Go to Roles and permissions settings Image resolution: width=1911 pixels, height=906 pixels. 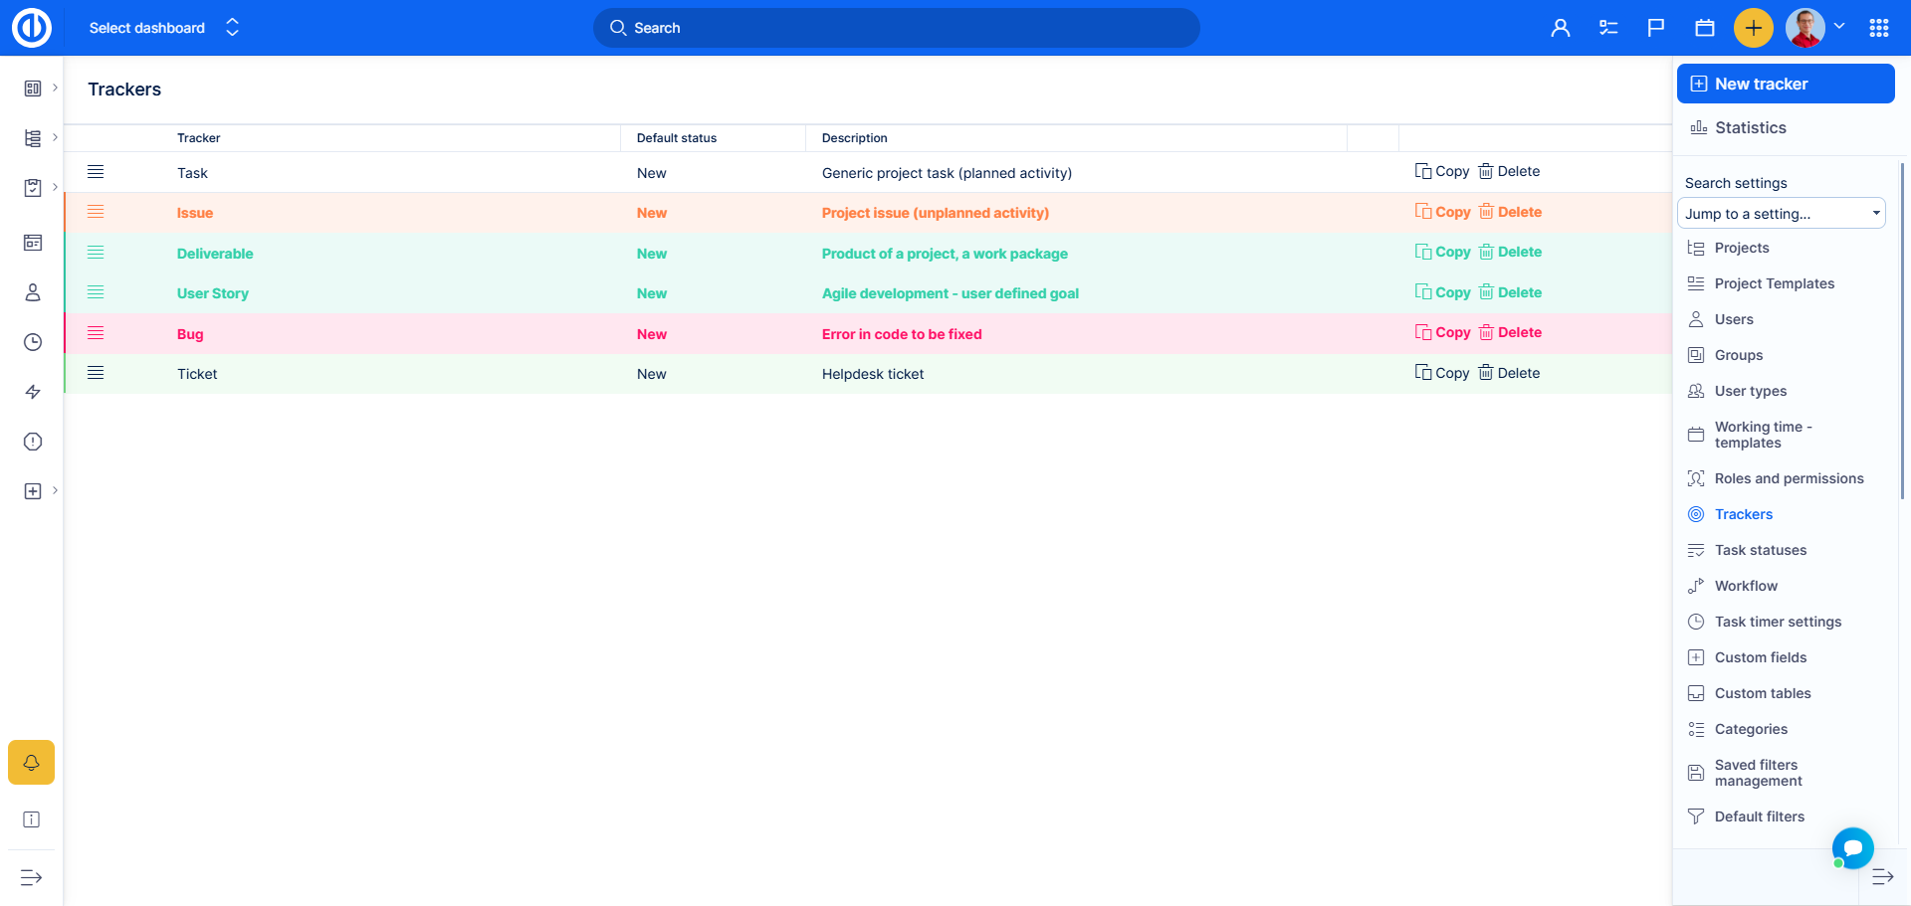coord(1789,478)
